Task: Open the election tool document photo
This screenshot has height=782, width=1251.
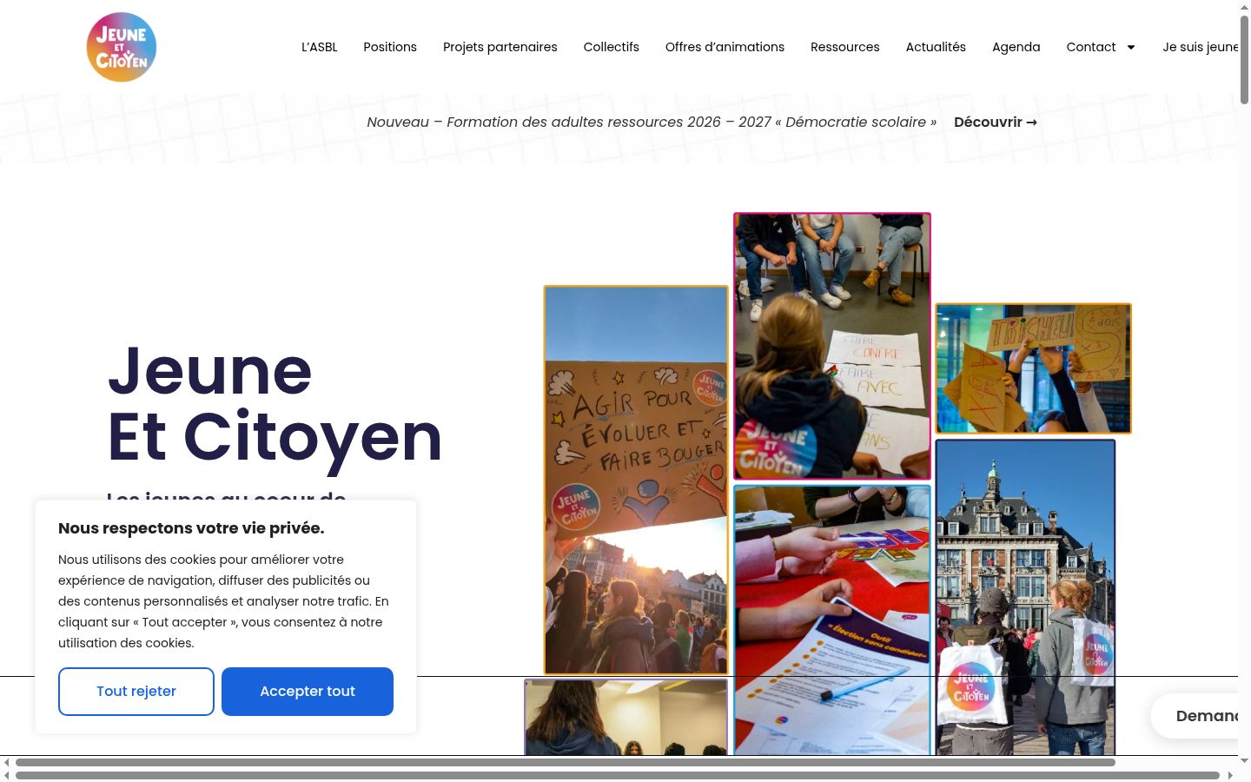Action: [x=832, y=620]
